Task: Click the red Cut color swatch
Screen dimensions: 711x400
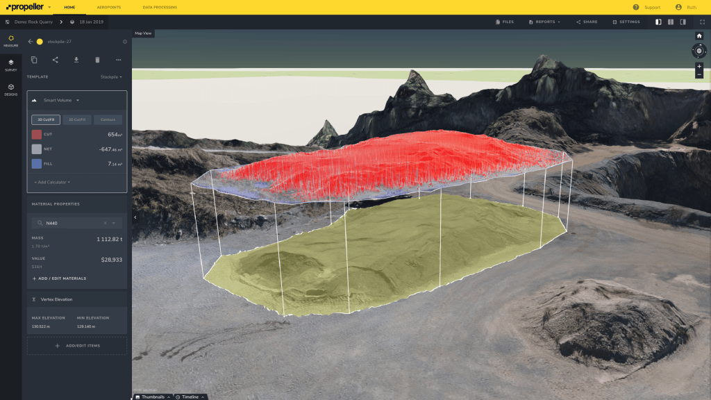Action: (x=37, y=135)
